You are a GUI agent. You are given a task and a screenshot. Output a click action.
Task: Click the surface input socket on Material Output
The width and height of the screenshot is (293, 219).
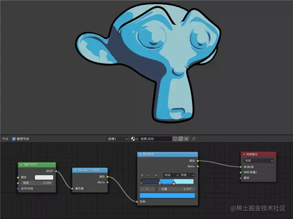241,167
